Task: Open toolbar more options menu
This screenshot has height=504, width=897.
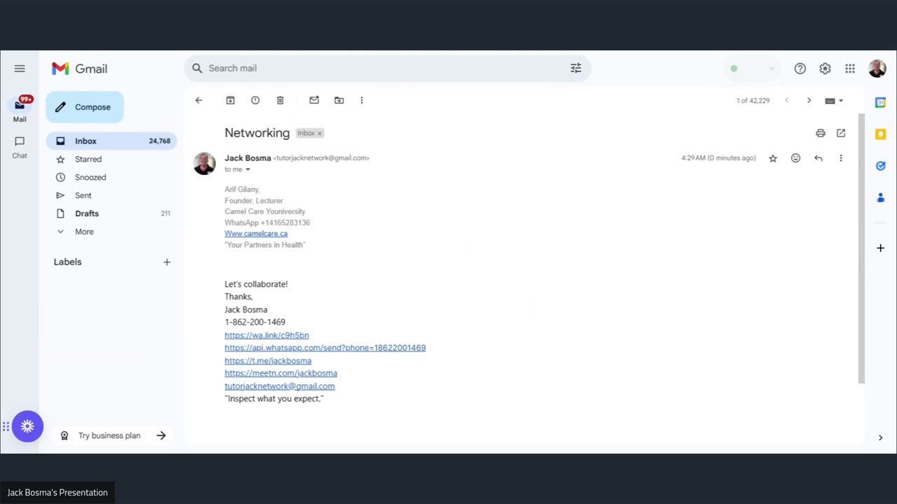Action: click(362, 100)
